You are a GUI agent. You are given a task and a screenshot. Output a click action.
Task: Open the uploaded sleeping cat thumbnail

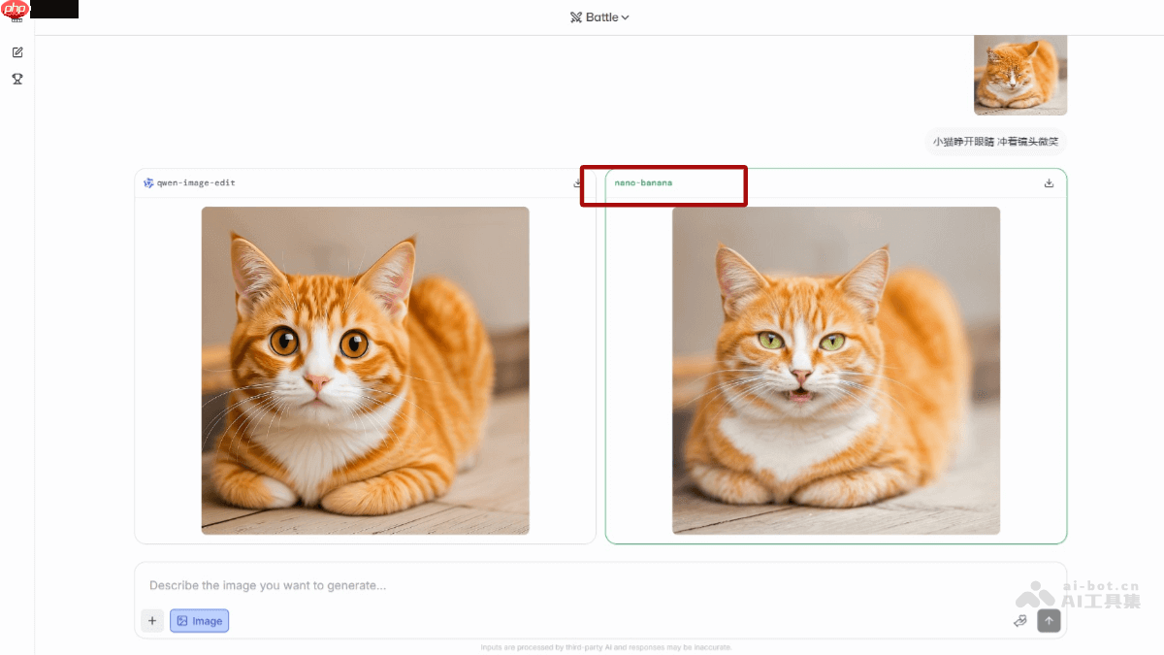click(1020, 75)
